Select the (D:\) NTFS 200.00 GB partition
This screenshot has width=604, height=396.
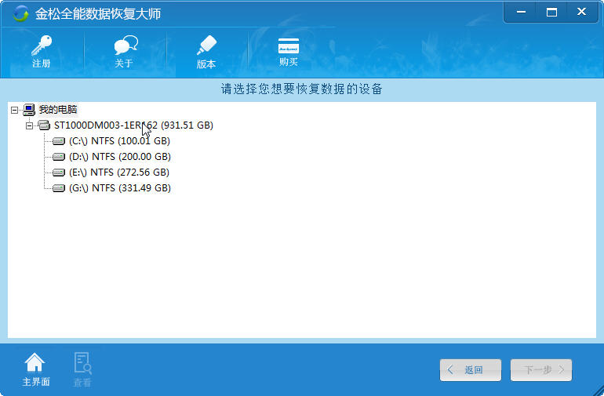tap(119, 157)
